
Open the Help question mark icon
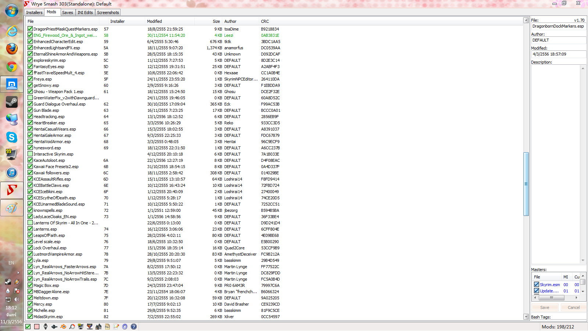point(134,327)
